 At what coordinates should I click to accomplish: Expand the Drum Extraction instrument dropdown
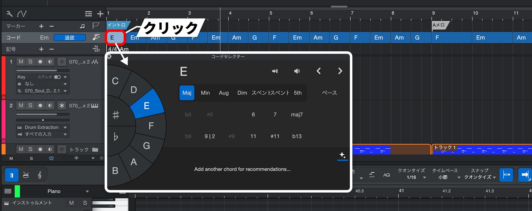(65, 127)
